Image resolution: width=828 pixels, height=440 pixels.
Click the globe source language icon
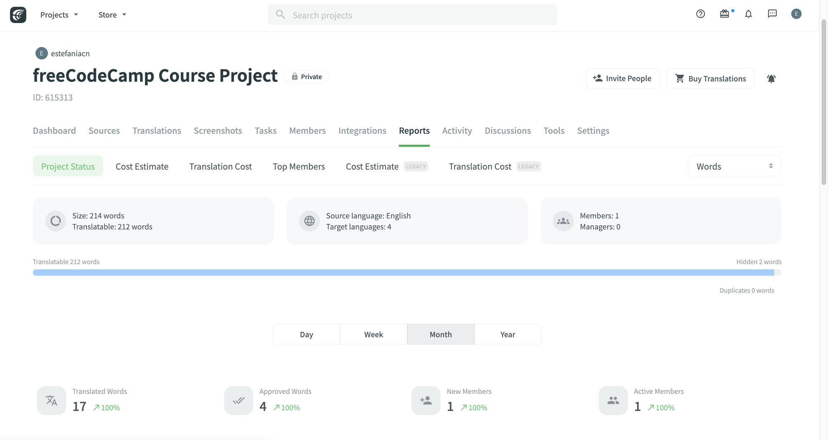pyautogui.click(x=310, y=221)
